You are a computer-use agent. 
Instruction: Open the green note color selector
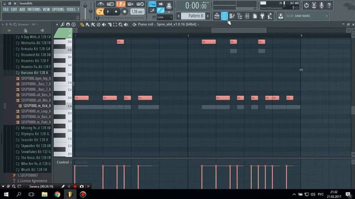click(x=63, y=33)
